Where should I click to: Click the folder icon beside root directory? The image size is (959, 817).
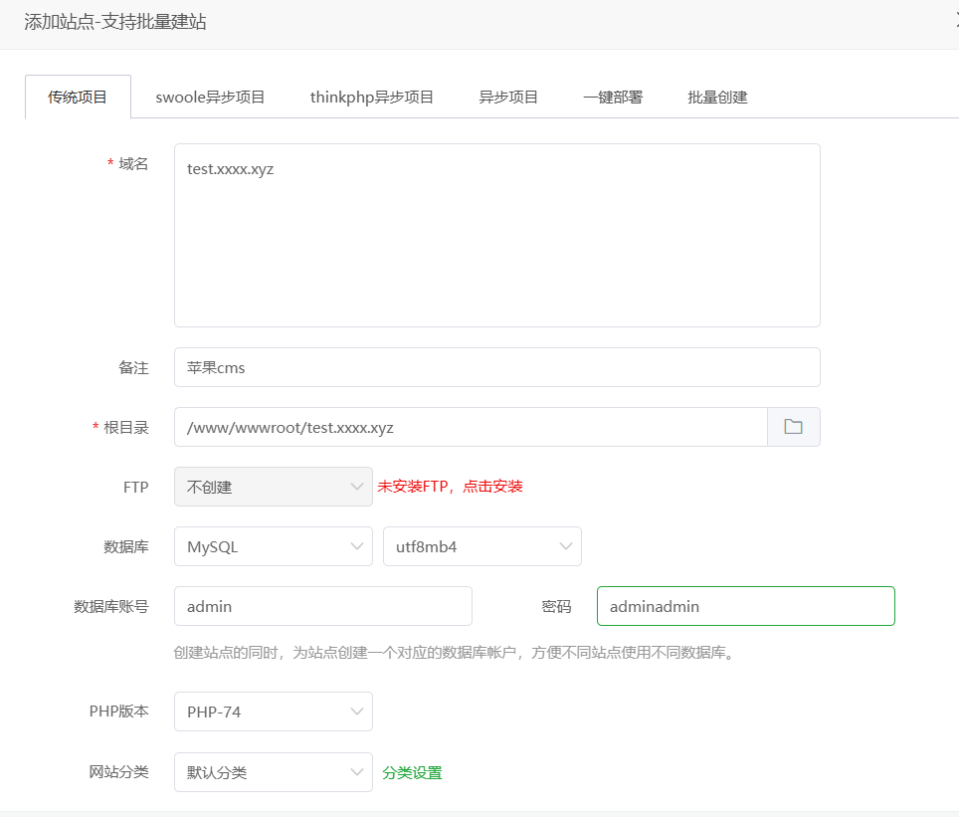pyautogui.click(x=793, y=427)
